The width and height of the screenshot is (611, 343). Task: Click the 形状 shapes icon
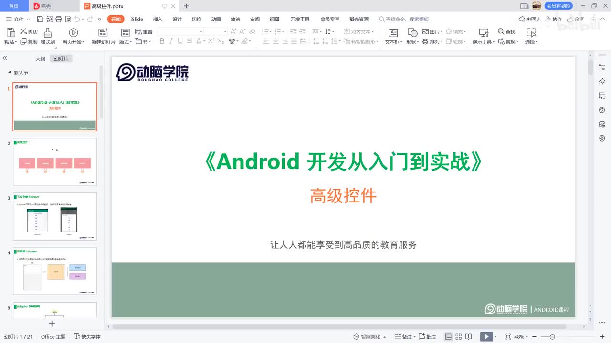point(412,32)
